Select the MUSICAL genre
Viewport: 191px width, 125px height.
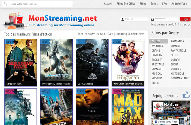157,74
